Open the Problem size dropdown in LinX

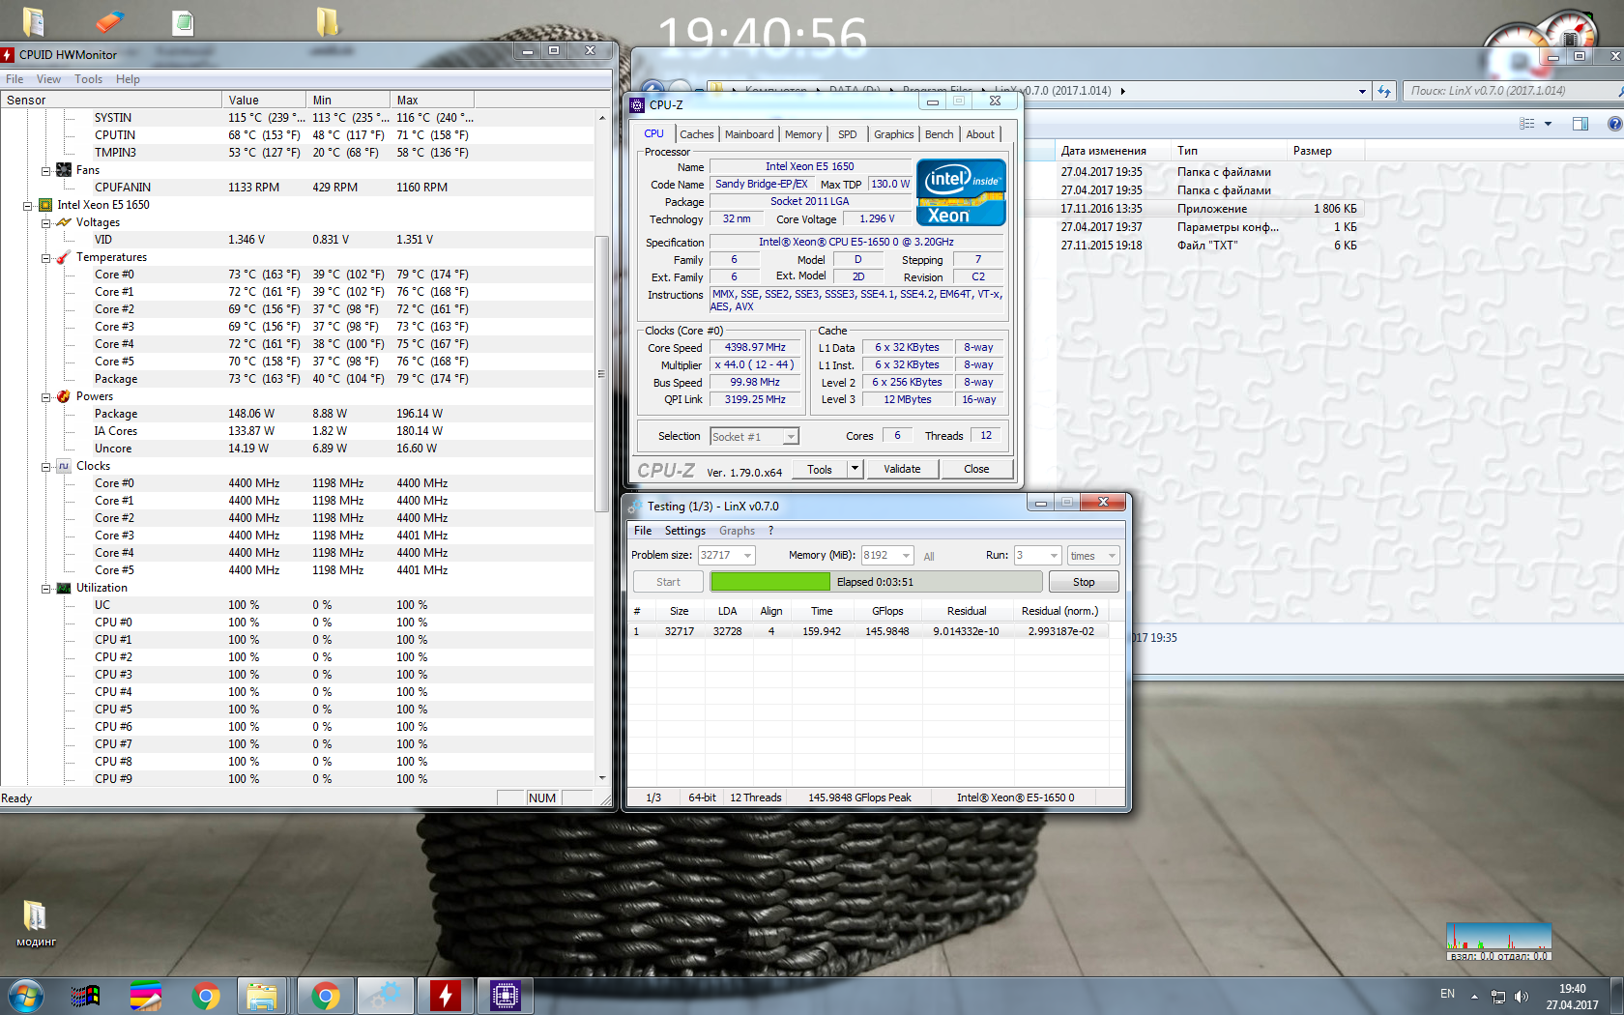(x=747, y=556)
